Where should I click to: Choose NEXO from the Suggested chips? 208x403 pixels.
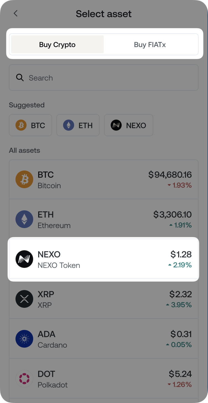(x=128, y=125)
